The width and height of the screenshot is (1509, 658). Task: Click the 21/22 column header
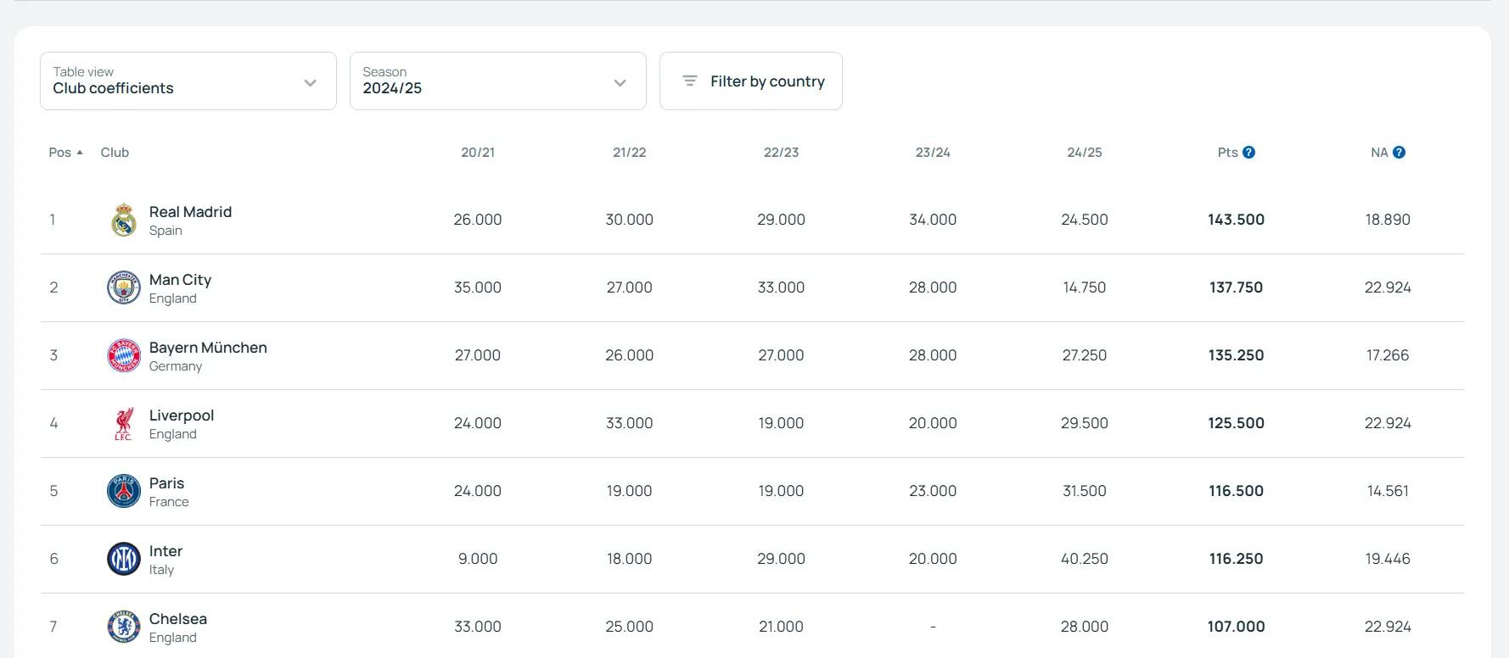click(x=630, y=153)
